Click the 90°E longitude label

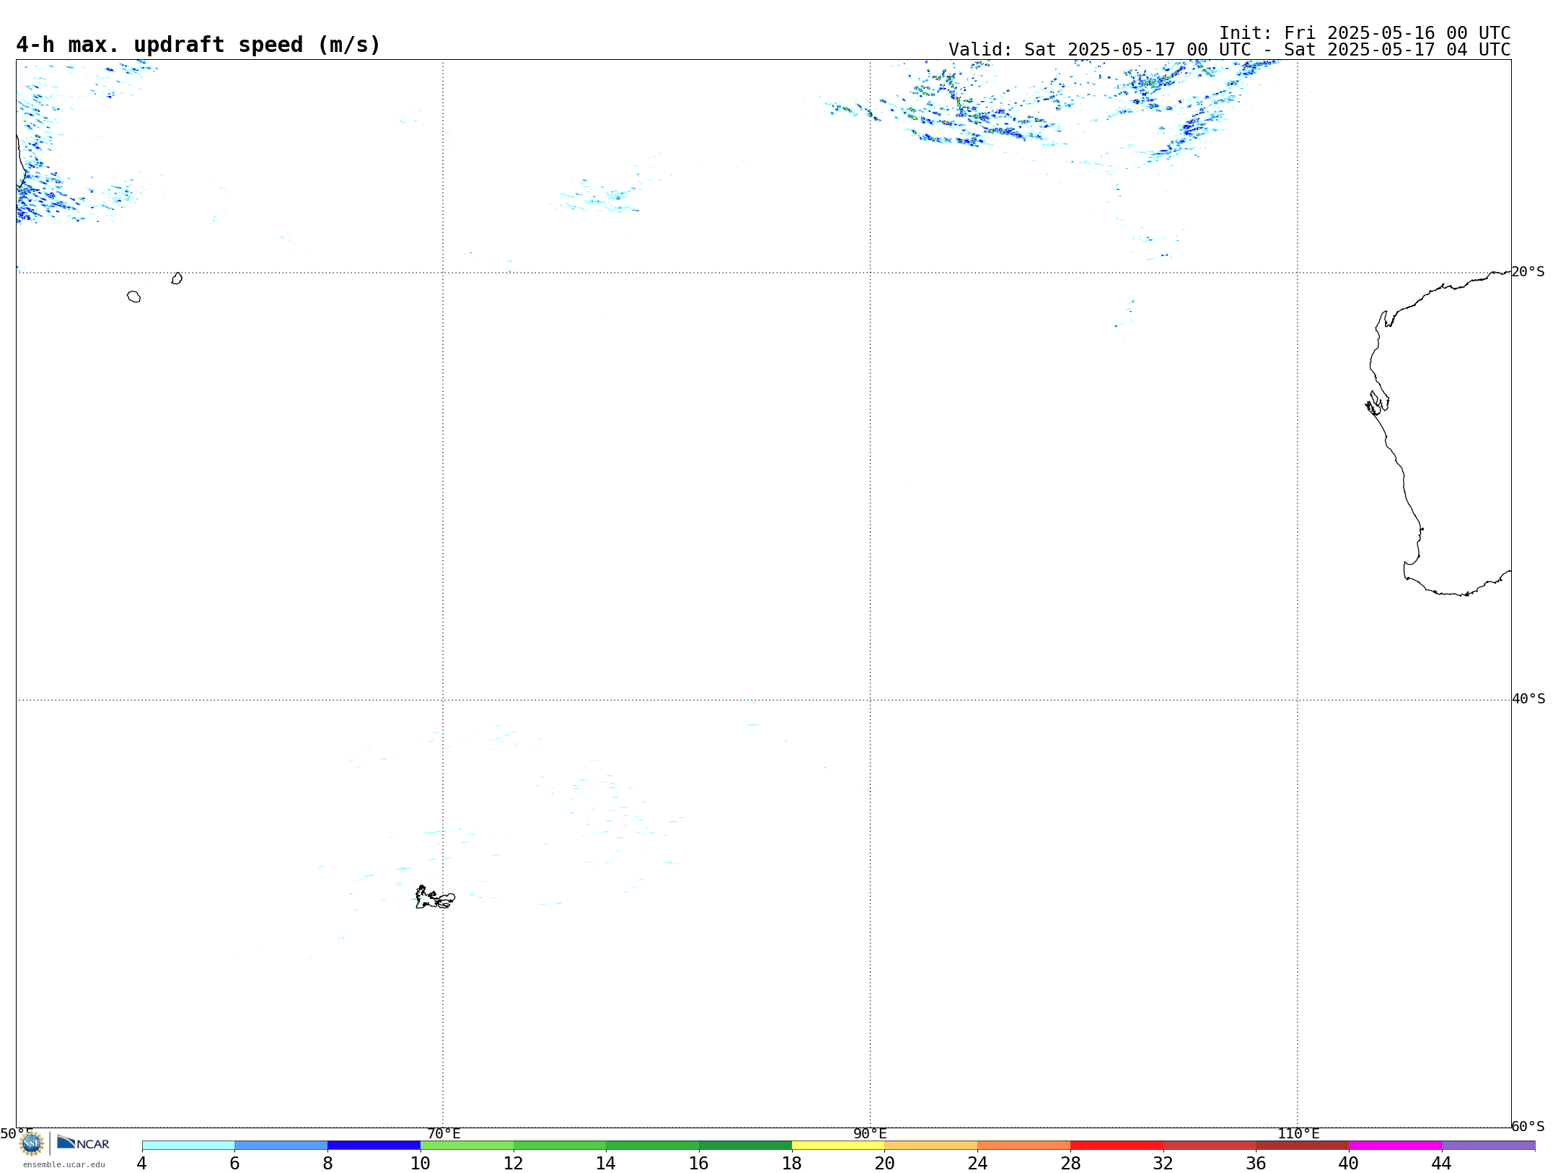click(x=870, y=1134)
